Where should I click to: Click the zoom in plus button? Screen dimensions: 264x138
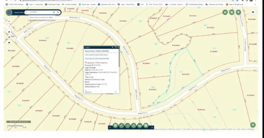(9, 21)
